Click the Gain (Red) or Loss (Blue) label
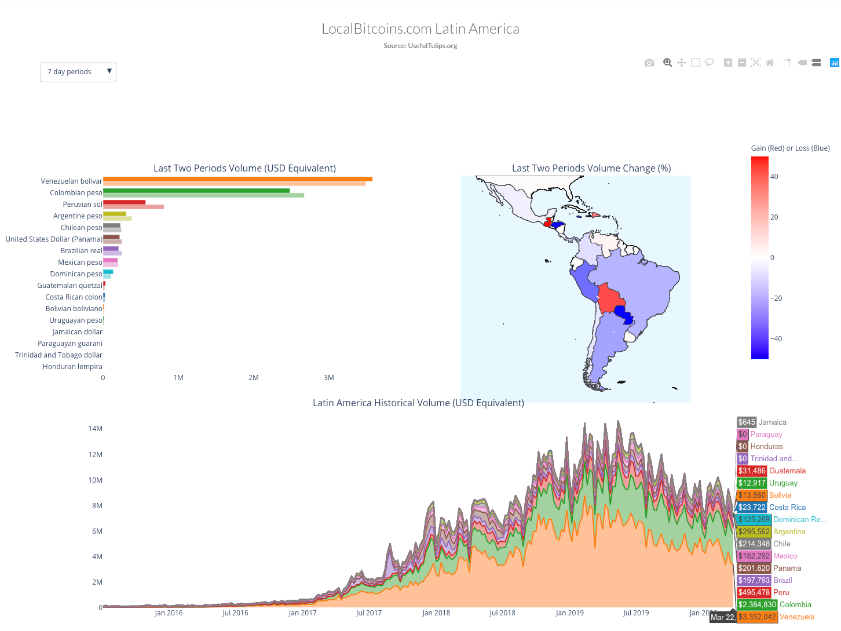The image size is (841, 631). pyautogui.click(x=791, y=148)
